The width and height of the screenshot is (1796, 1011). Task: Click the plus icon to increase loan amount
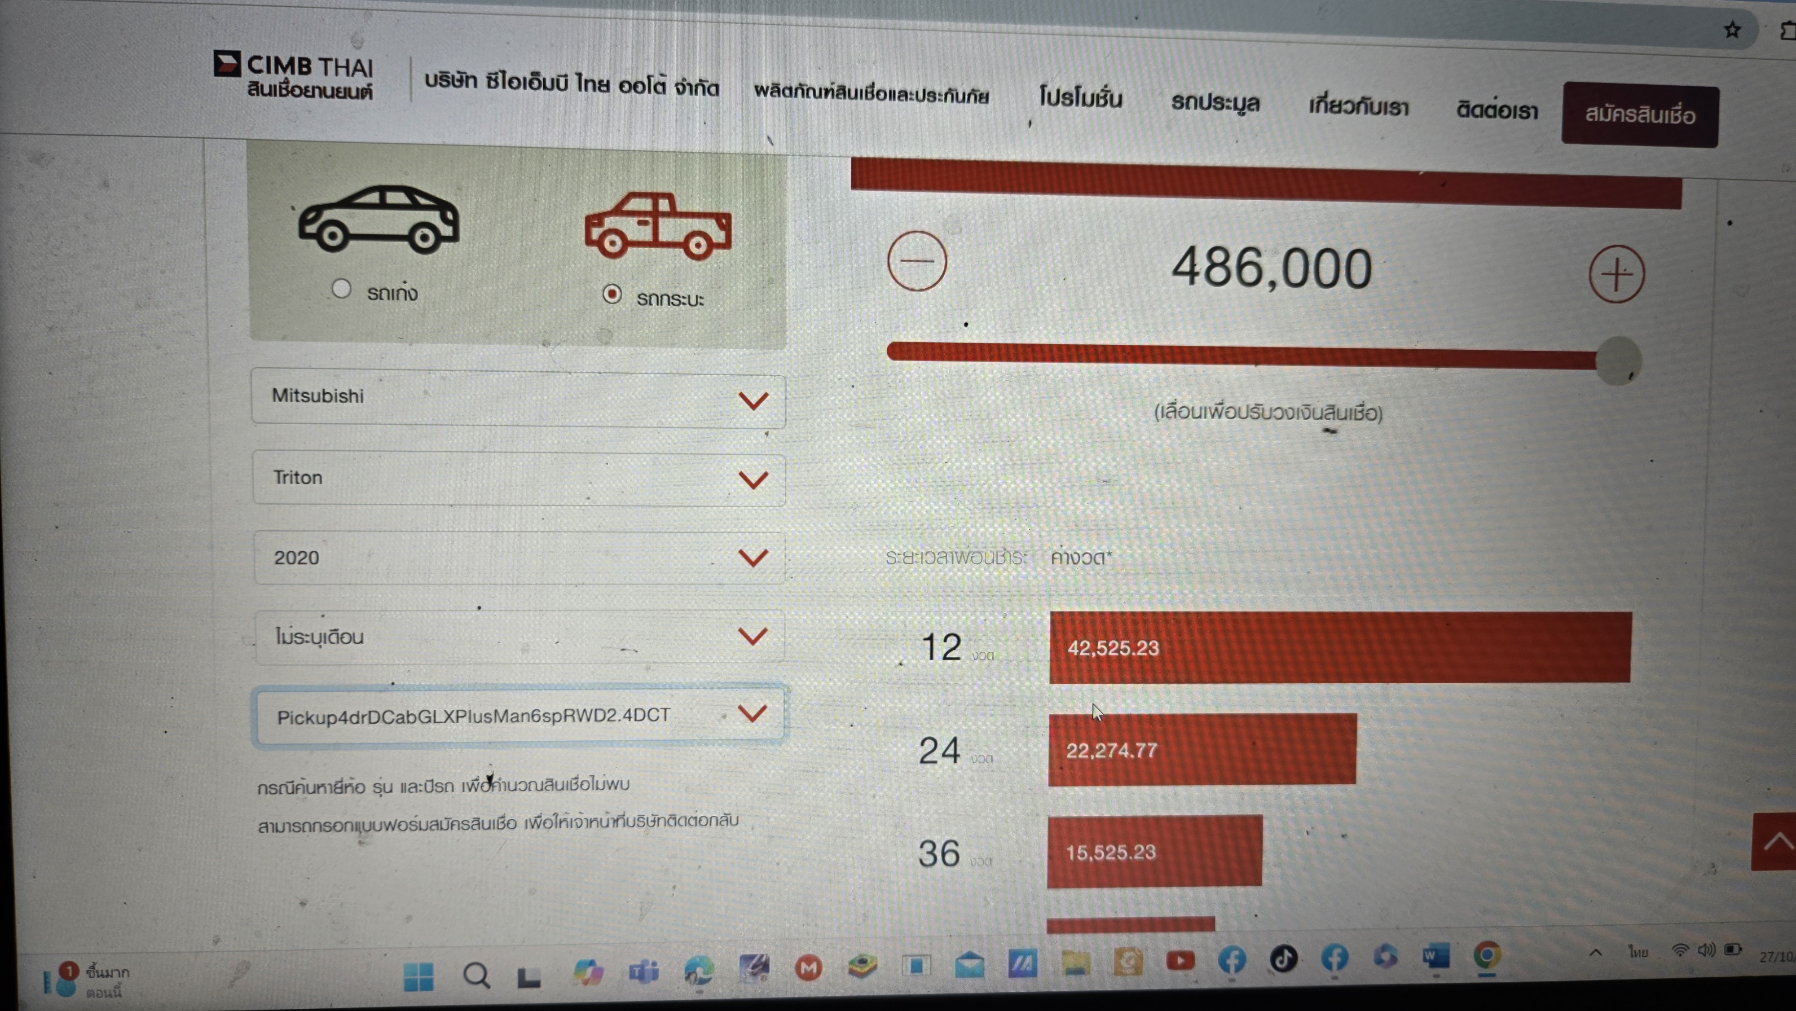[x=1617, y=274]
